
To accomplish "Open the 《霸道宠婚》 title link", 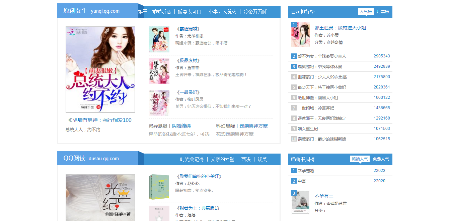I will [x=188, y=29].
